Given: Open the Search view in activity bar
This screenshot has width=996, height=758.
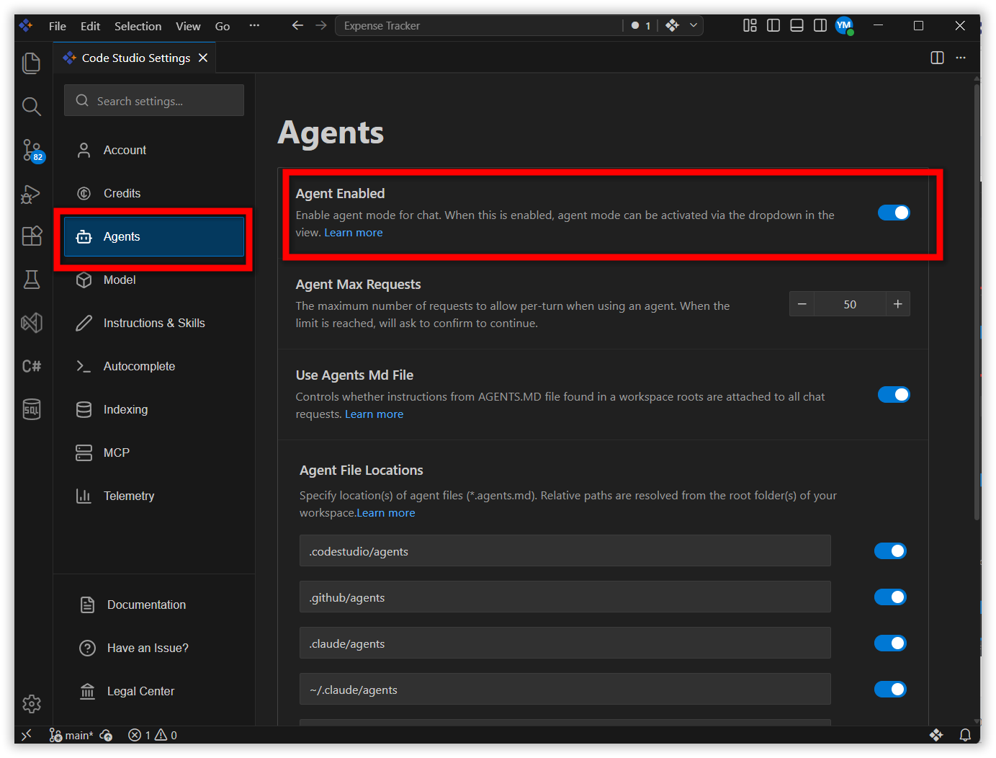Looking at the screenshot, I should pyautogui.click(x=32, y=107).
